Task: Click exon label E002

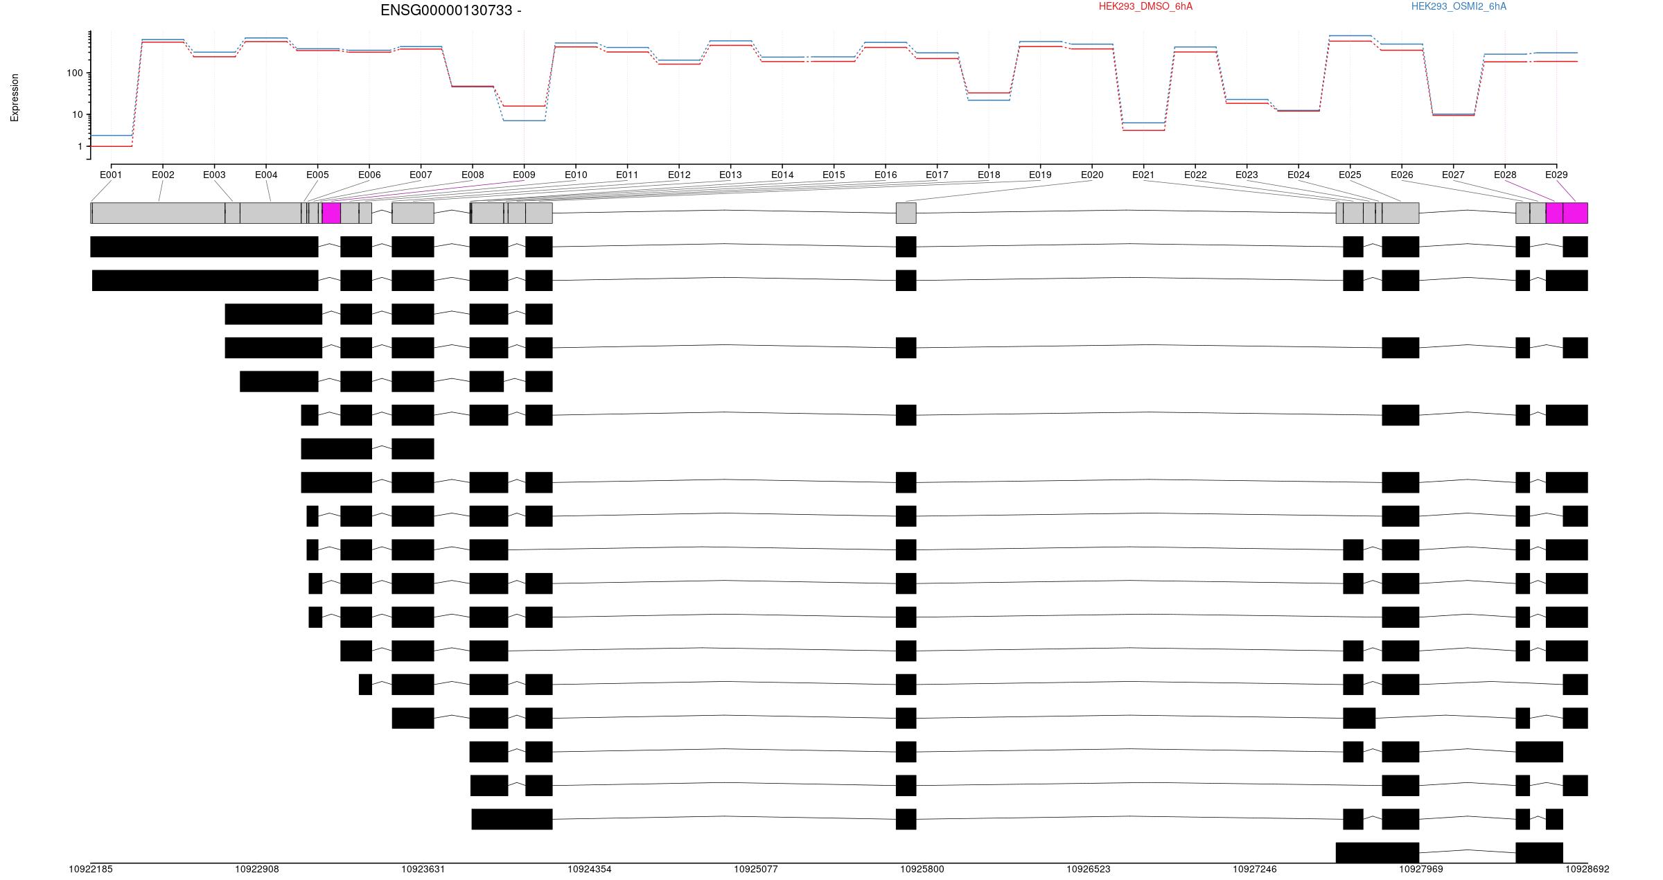Action: 163,175
